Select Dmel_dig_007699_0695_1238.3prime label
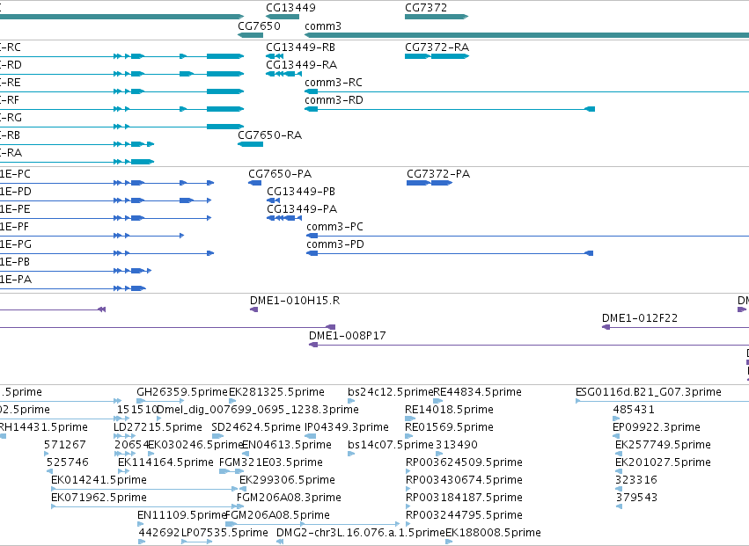 tap(258, 410)
